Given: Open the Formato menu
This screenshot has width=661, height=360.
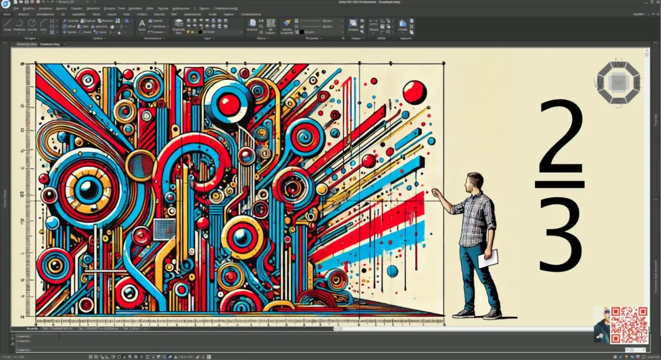Looking at the screenshot, I should [x=77, y=8].
